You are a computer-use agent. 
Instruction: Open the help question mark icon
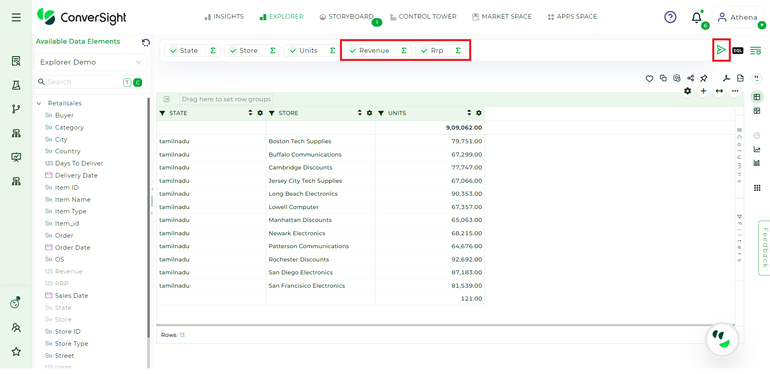pyautogui.click(x=670, y=17)
